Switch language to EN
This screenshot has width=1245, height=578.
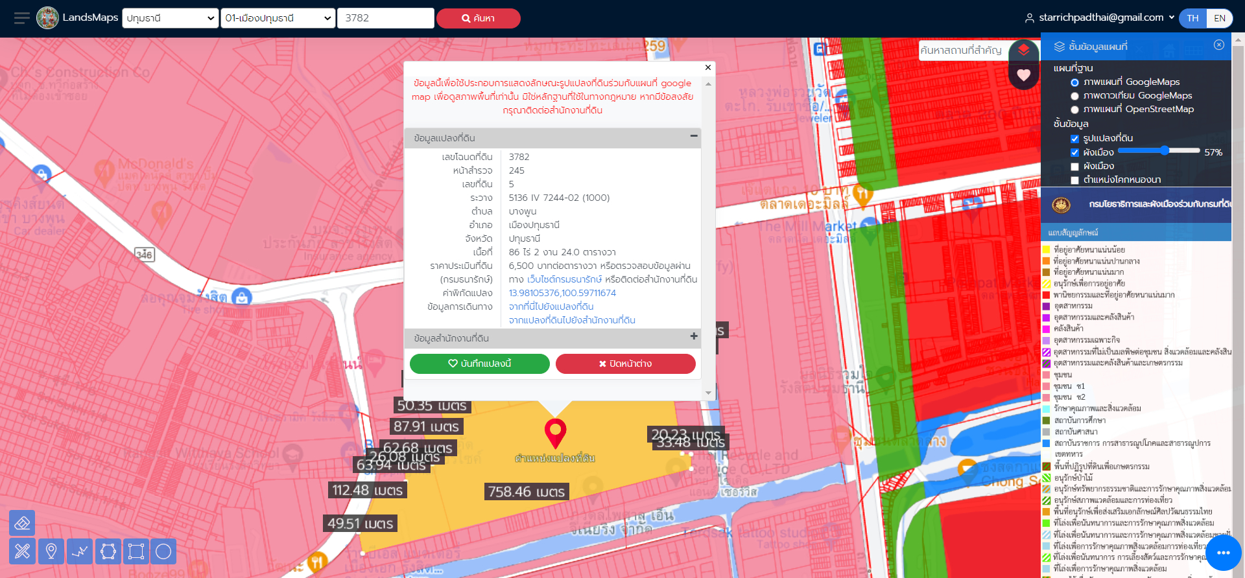[1219, 18]
